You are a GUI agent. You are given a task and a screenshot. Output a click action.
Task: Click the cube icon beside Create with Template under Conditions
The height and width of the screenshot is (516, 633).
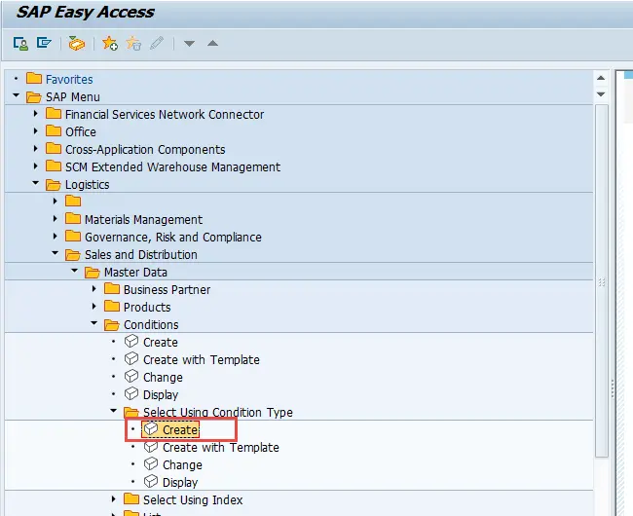(131, 358)
